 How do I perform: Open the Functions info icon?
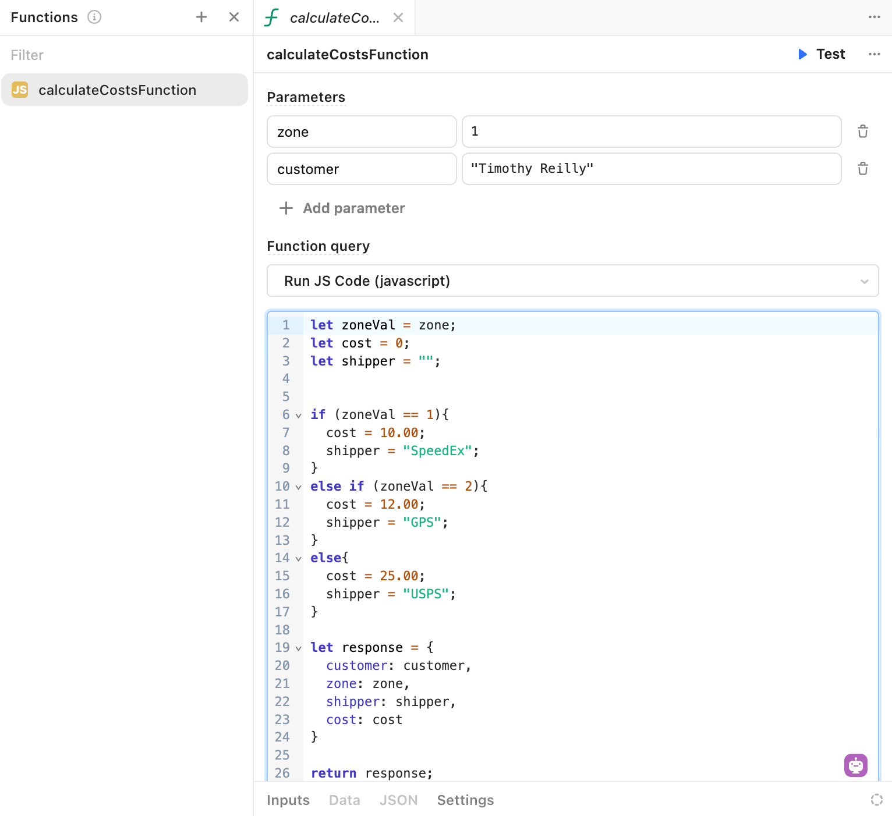click(x=94, y=17)
